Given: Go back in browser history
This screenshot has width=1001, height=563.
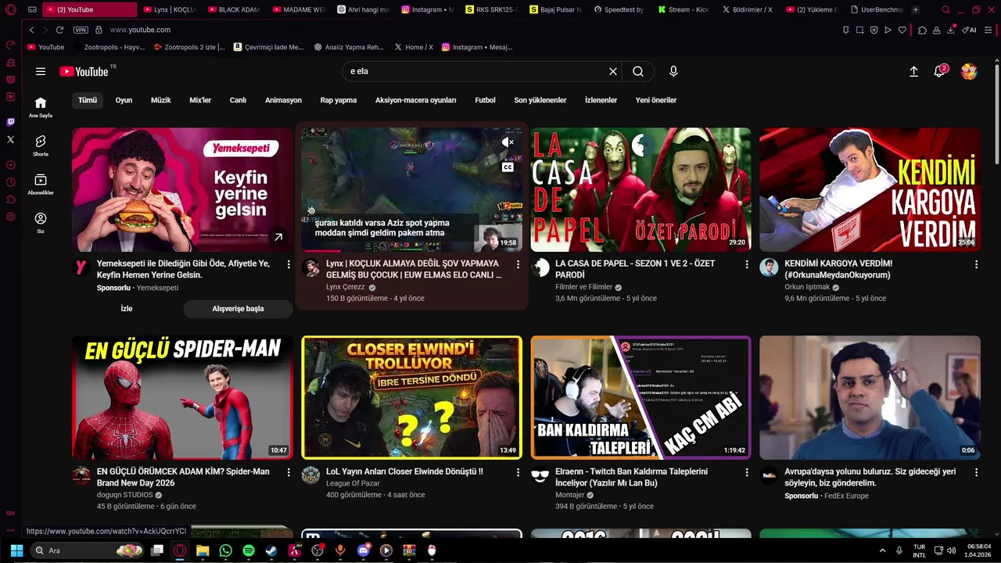Looking at the screenshot, I should pos(31,30).
